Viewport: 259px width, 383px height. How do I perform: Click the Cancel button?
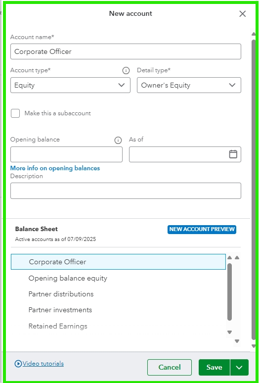(170, 367)
